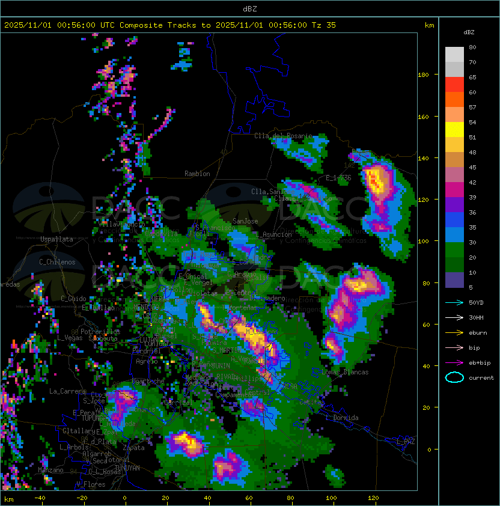Select the light orange 54-57 dBZ swatch
Viewport: 500px width, 506px height.
pyautogui.click(x=454, y=115)
